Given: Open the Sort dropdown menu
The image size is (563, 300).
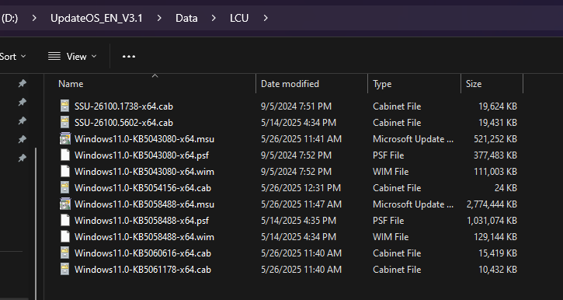Looking at the screenshot, I should [x=12, y=57].
